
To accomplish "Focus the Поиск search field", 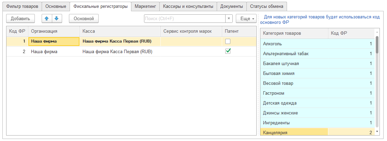I will 184,18.
